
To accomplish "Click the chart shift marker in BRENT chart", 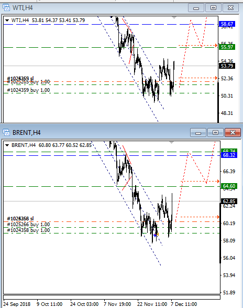I will [x=172, y=142].
